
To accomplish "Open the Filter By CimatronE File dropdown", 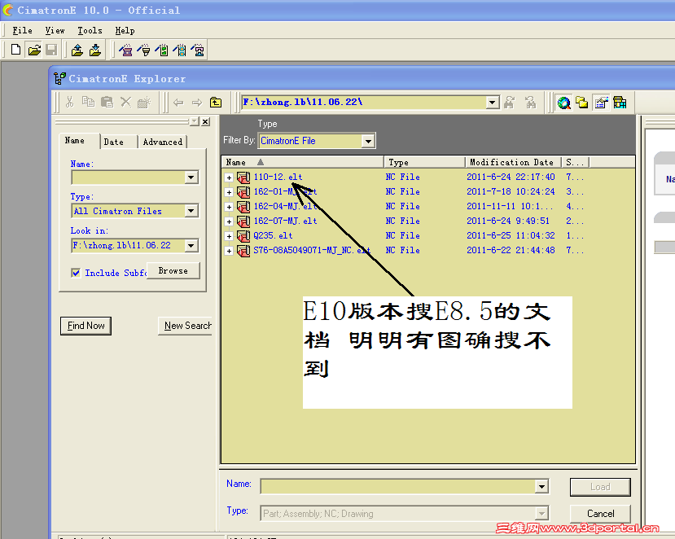I will pos(368,141).
